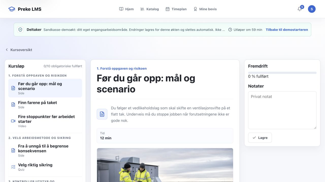Image resolution: width=325 pixels, height=182 pixels.
Task: Click the document icon beside the lesson description
Action: point(102,114)
